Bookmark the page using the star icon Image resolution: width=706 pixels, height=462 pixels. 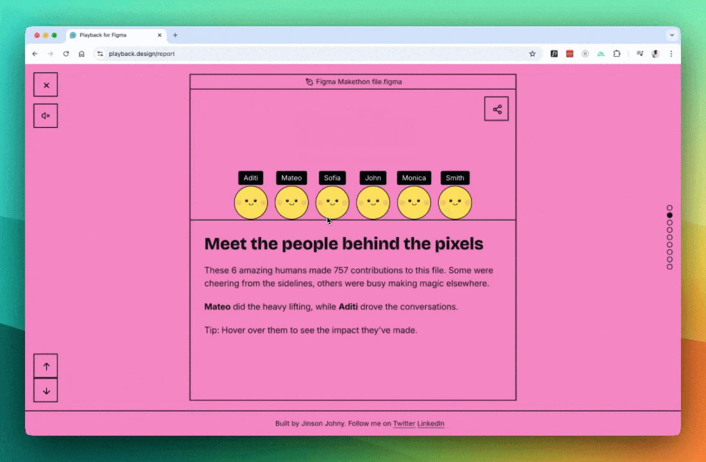click(x=532, y=54)
